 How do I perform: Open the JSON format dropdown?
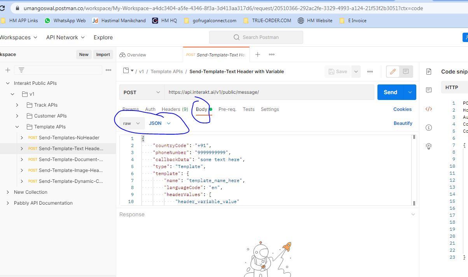click(160, 123)
